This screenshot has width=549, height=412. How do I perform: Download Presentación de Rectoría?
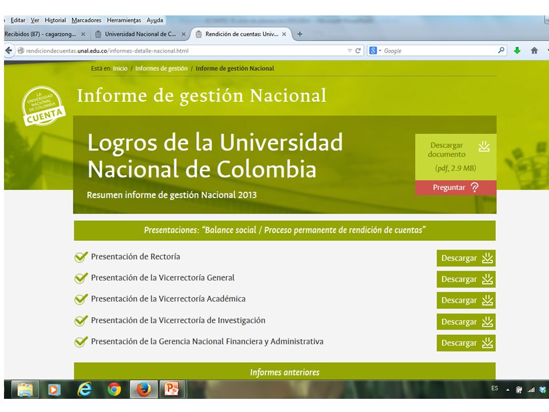[x=466, y=258]
